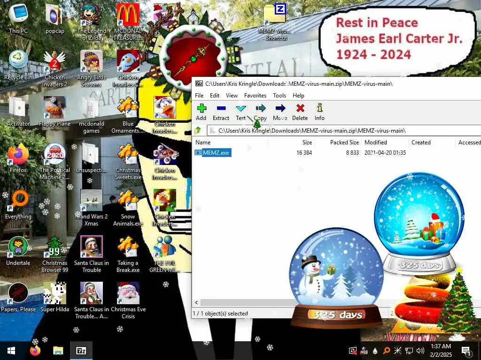Select the Activator desktop icon
The height and width of the screenshot is (360, 481).
(x=18, y=112)
